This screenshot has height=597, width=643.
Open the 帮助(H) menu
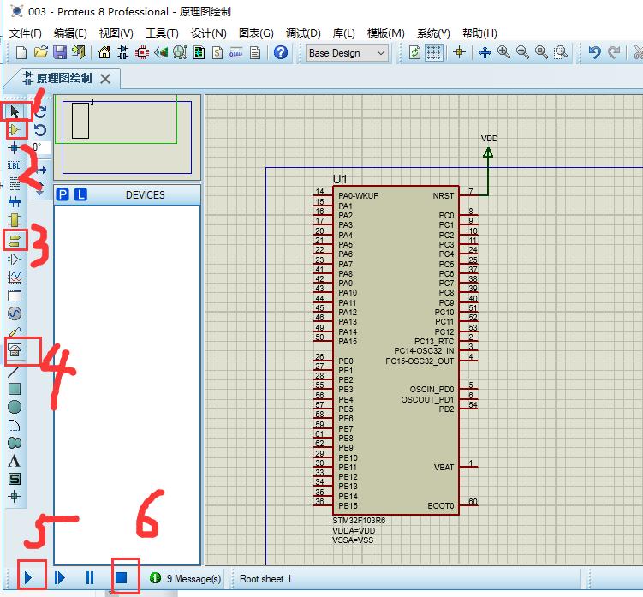pos(479,33)
